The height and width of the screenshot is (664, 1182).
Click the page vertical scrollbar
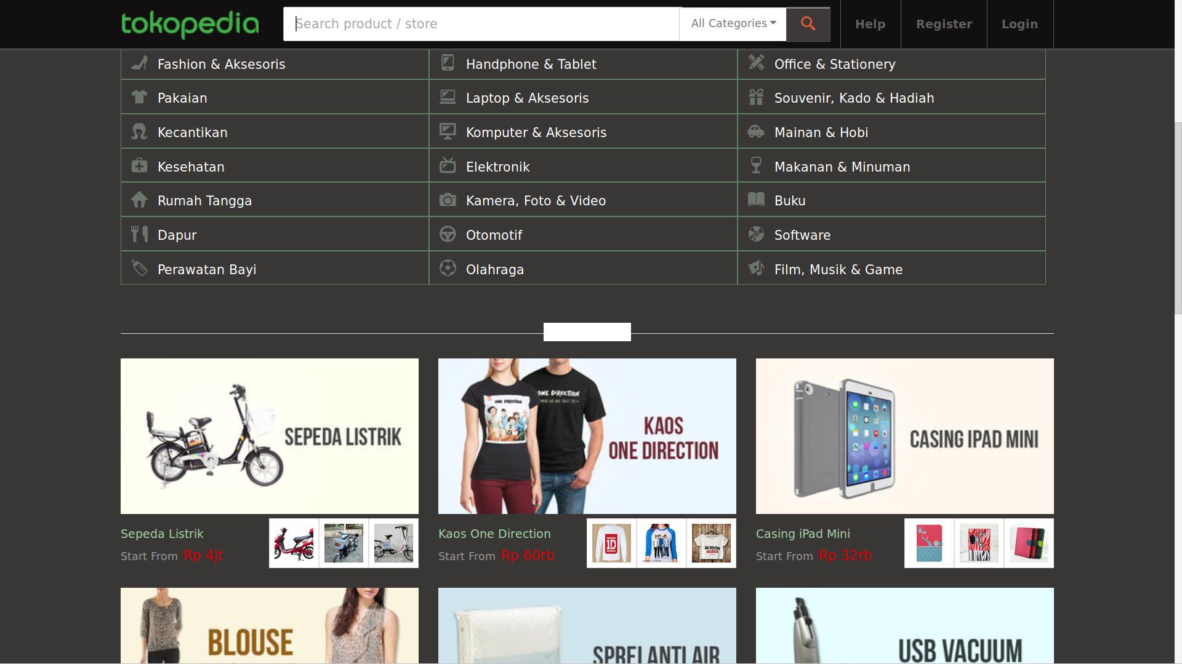click(x=1178, y=218)
